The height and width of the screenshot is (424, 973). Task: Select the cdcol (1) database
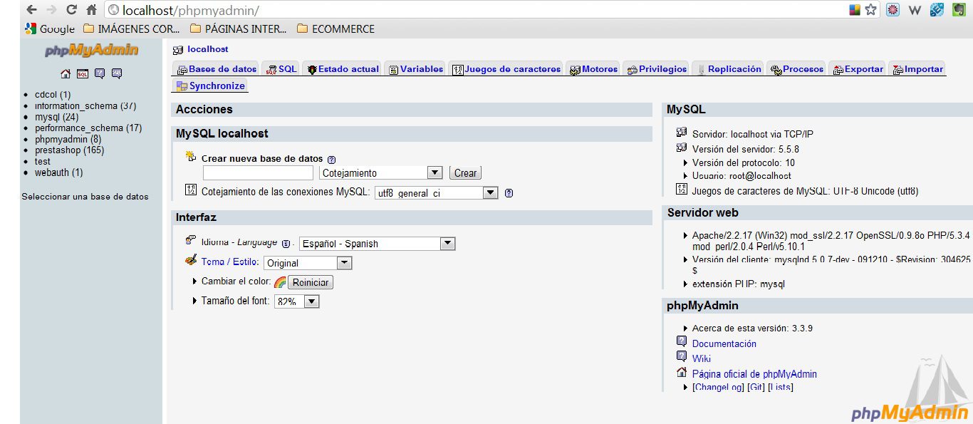pos(53,95)
